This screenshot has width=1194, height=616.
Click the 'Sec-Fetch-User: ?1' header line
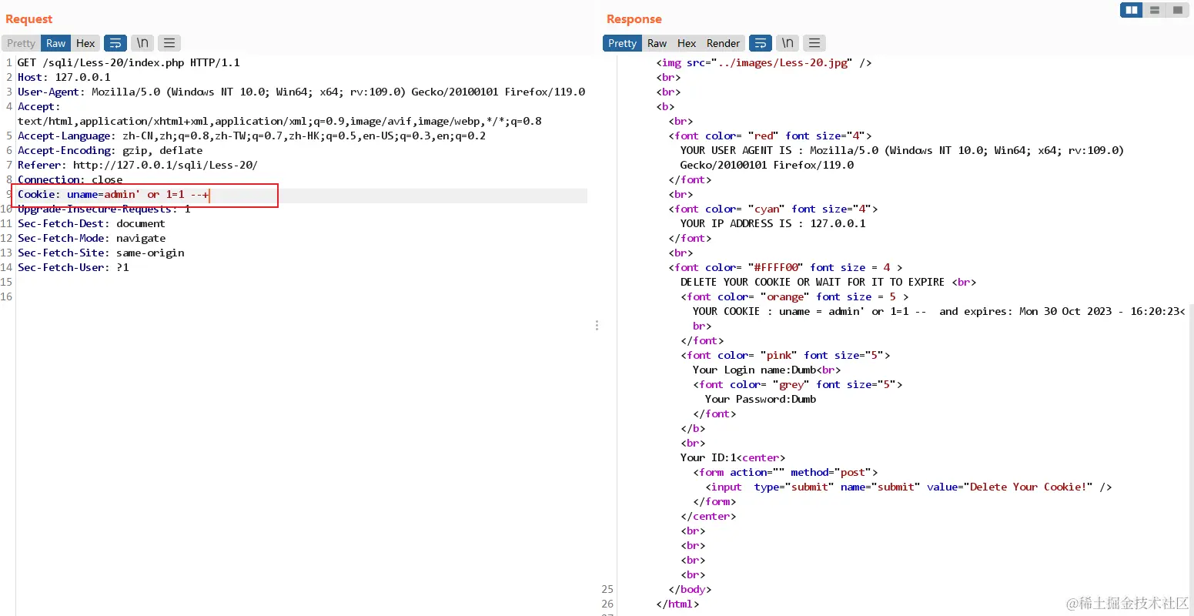click(73, 267)
